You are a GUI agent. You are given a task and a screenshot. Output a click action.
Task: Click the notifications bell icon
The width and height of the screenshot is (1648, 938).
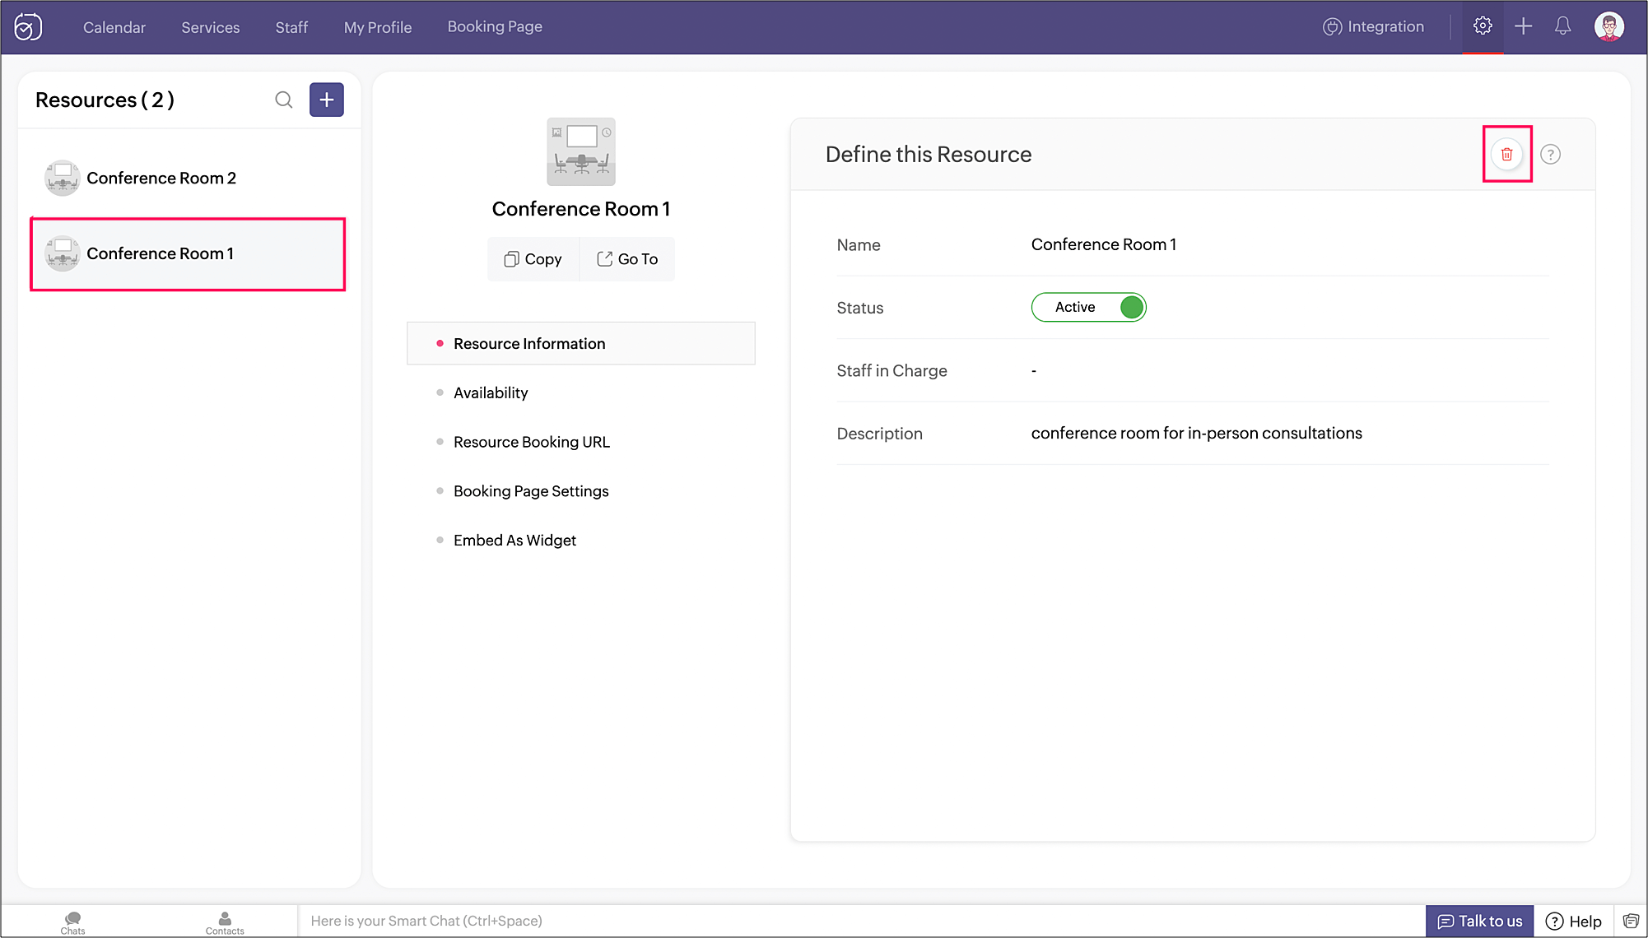1562,26
